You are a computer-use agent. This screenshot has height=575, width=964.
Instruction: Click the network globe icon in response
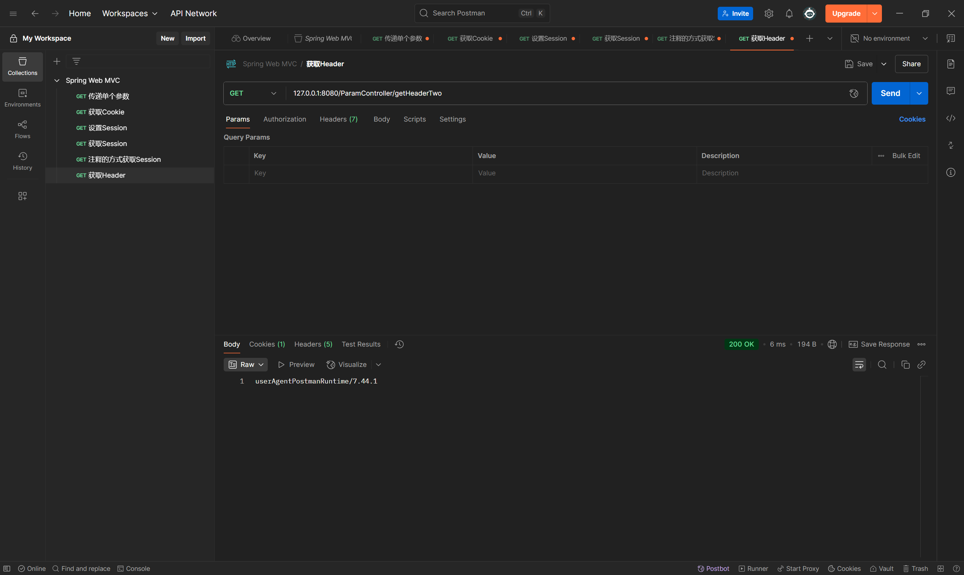click(x=832, y=344)
